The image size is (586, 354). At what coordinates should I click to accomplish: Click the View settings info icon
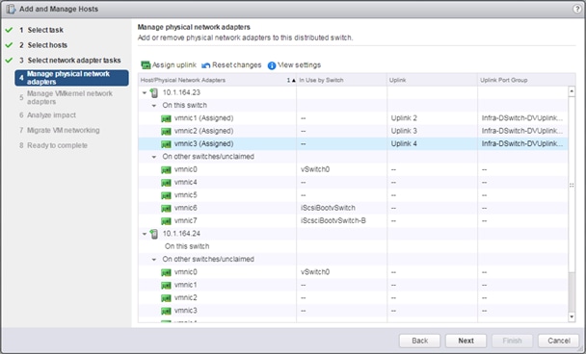tap(272, 65)
